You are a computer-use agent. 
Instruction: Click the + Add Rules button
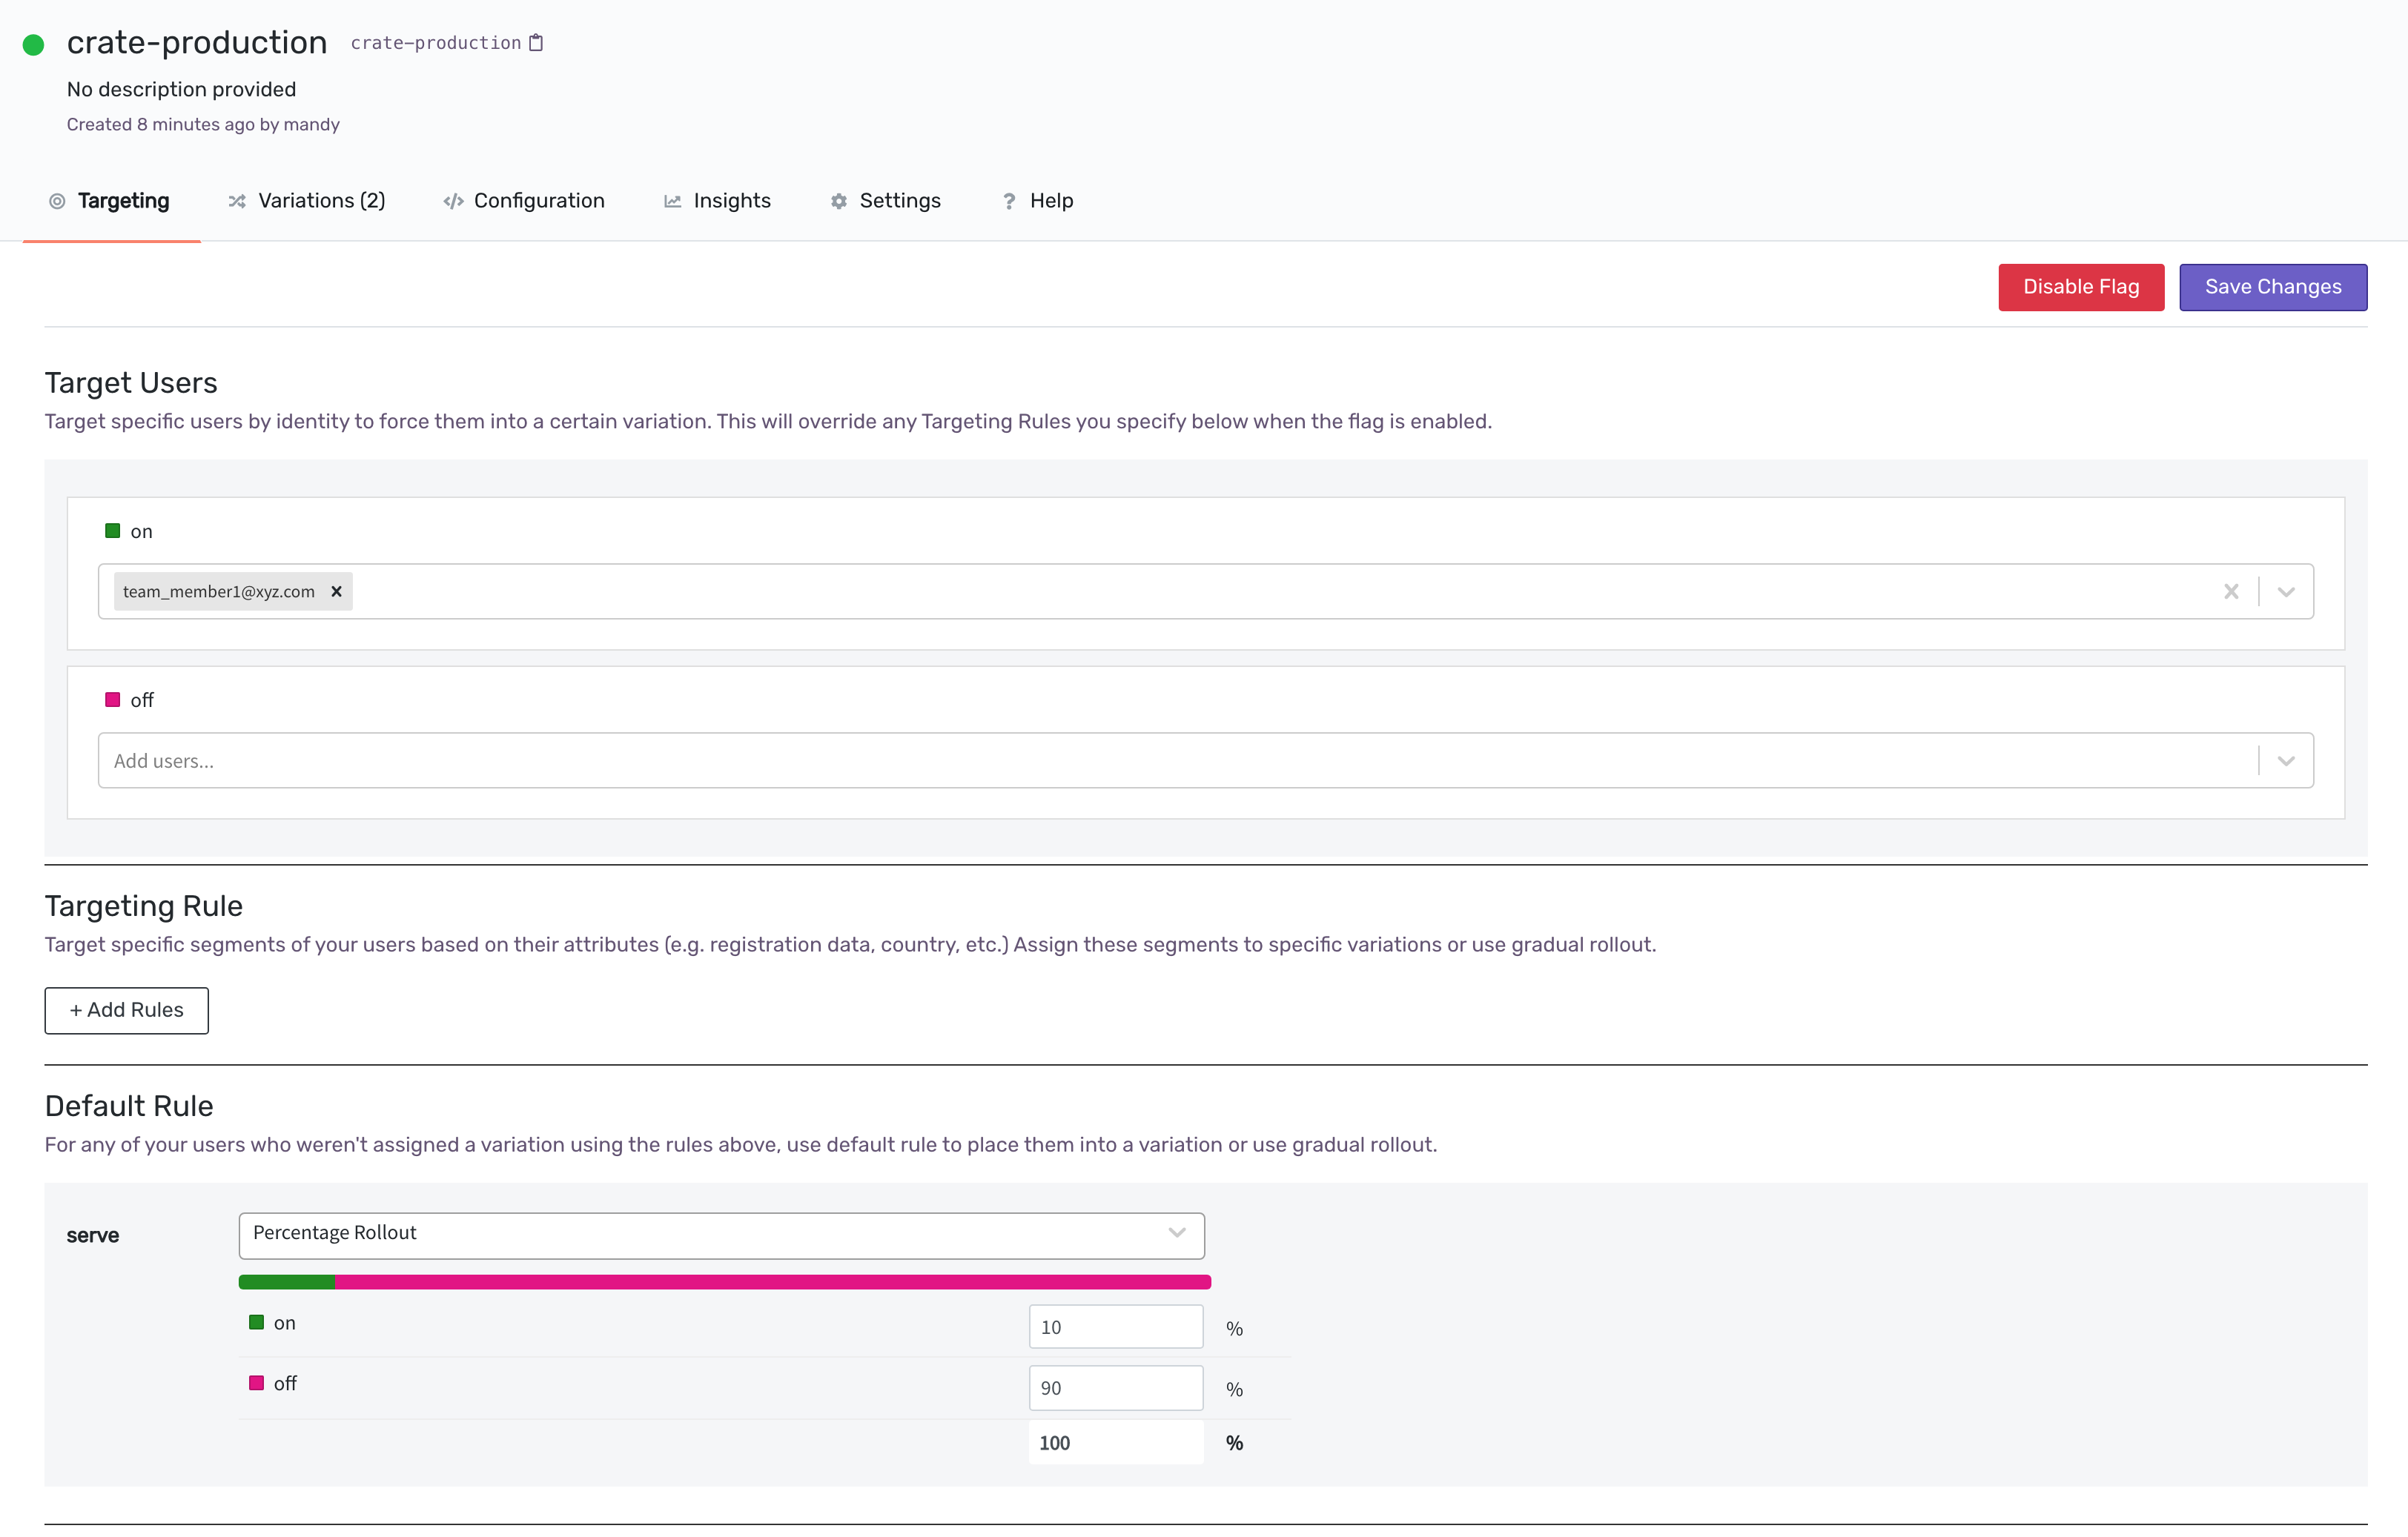127,1010
